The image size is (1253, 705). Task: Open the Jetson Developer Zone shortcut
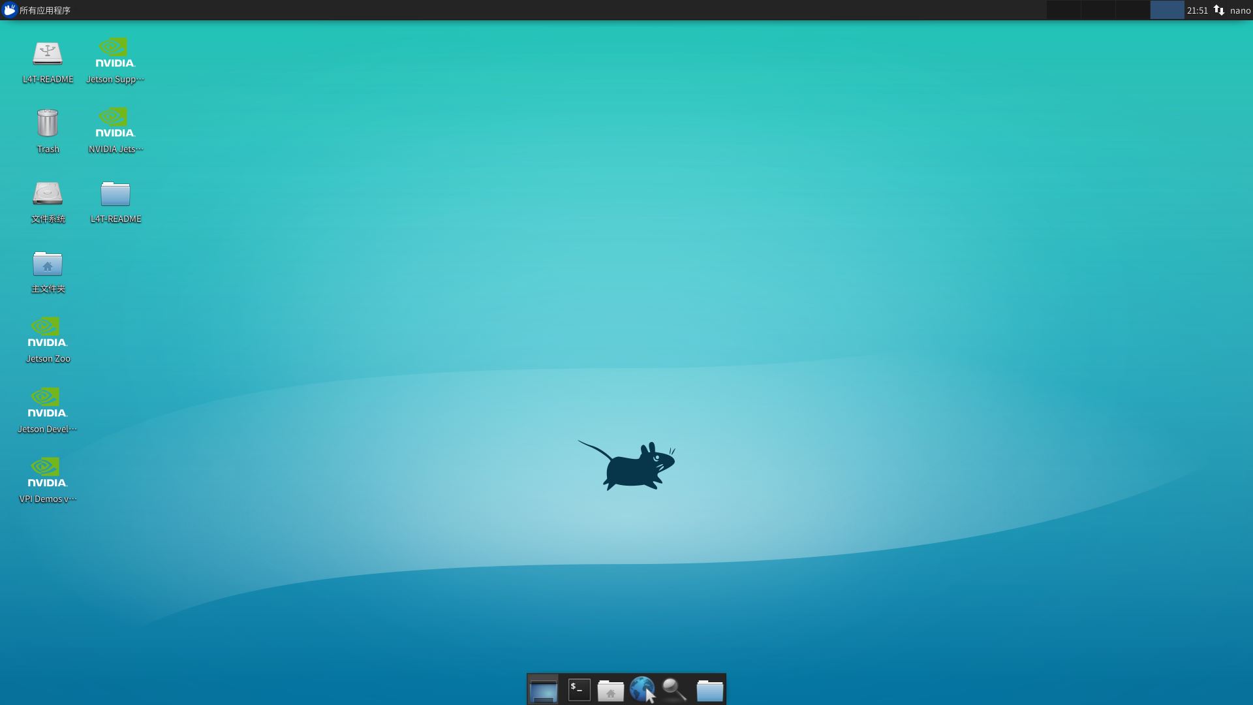point(48,403)
